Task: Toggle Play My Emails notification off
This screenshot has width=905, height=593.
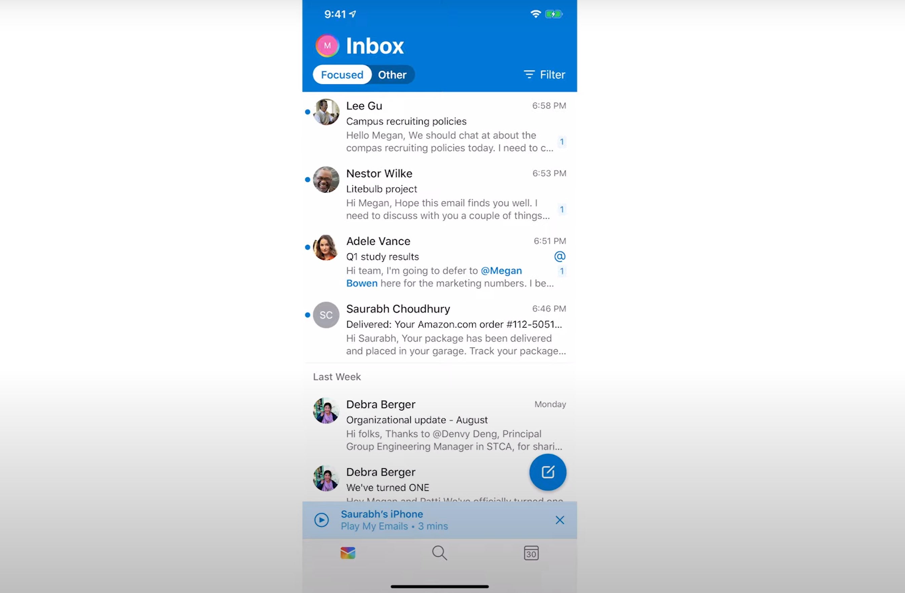Action: [560, 519]
